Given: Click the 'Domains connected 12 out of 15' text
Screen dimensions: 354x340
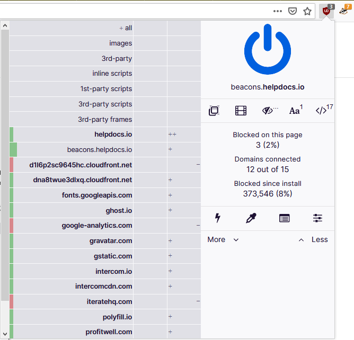Looking at the screenshot, I should 268,164.
